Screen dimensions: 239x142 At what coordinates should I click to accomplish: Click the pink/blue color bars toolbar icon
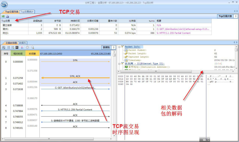click(22, 48)
